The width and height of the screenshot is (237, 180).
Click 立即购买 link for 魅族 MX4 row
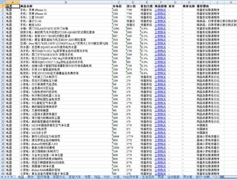160,25
